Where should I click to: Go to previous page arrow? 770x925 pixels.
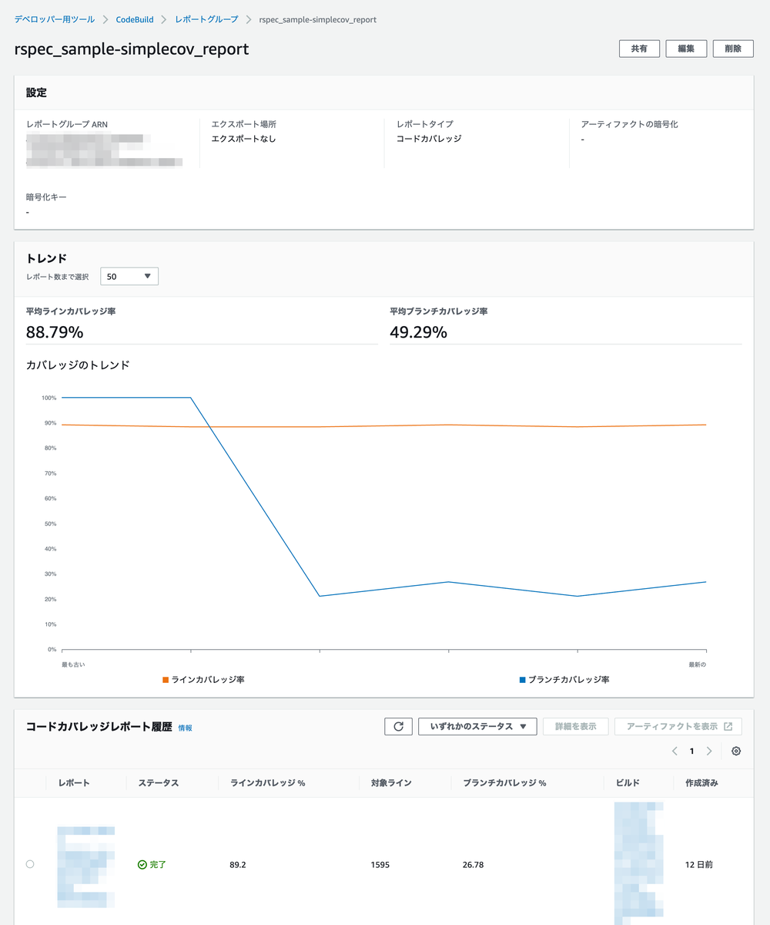[x=675, y=751]
